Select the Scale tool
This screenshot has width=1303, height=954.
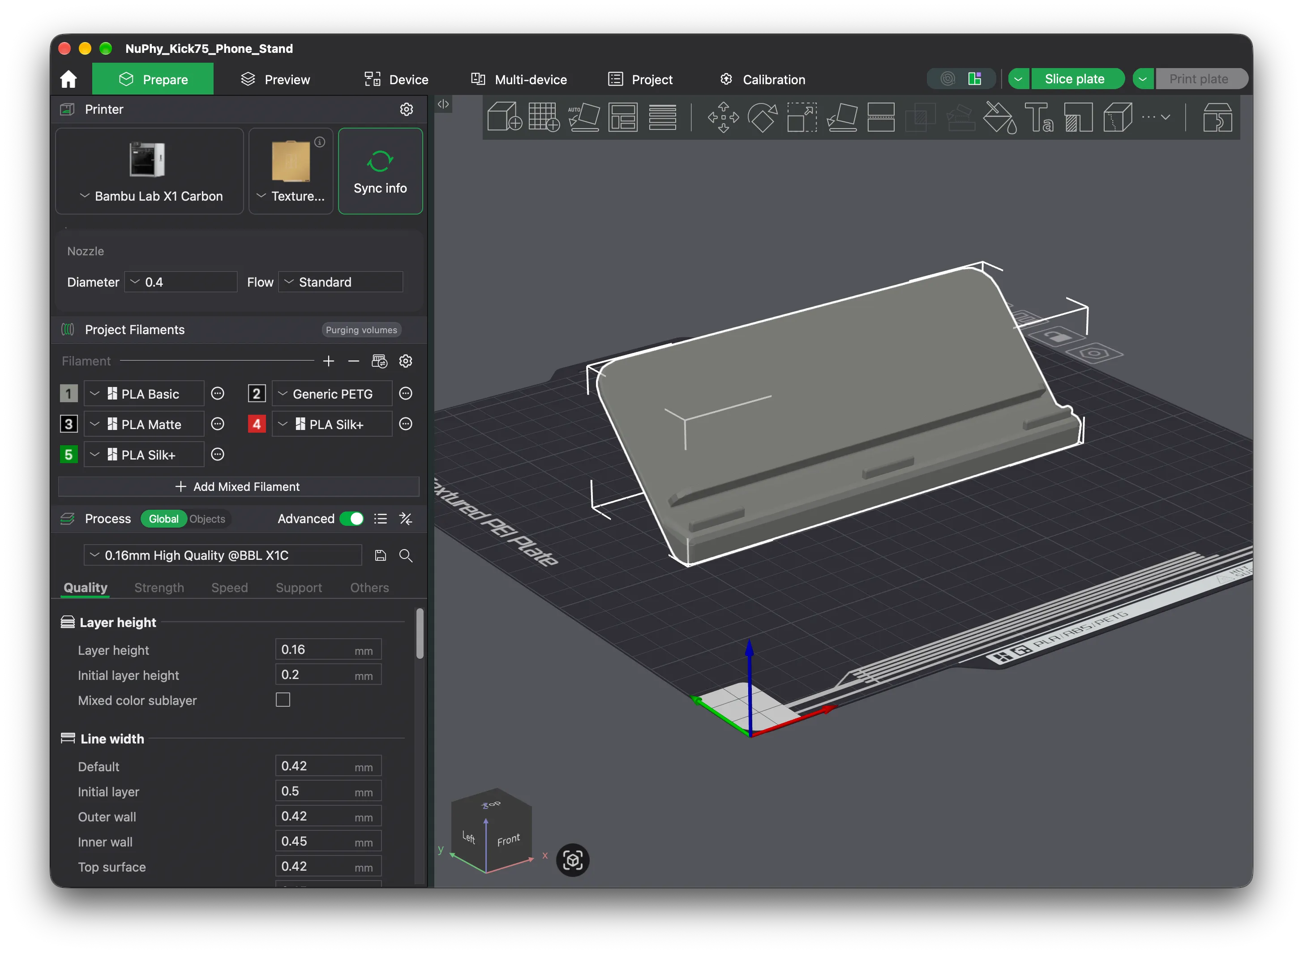click(802, 116)
